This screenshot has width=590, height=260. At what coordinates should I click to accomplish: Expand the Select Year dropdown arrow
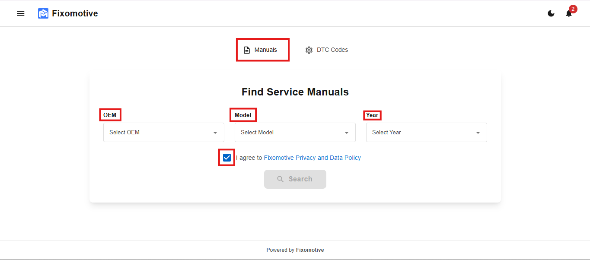[478, 133]
